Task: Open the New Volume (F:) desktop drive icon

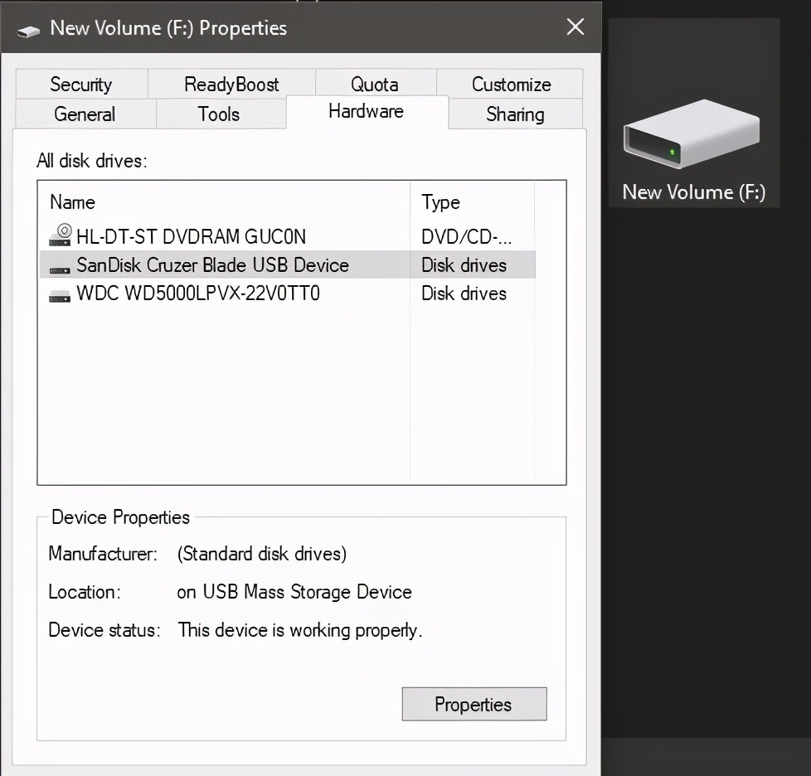Action: (693, 133)
